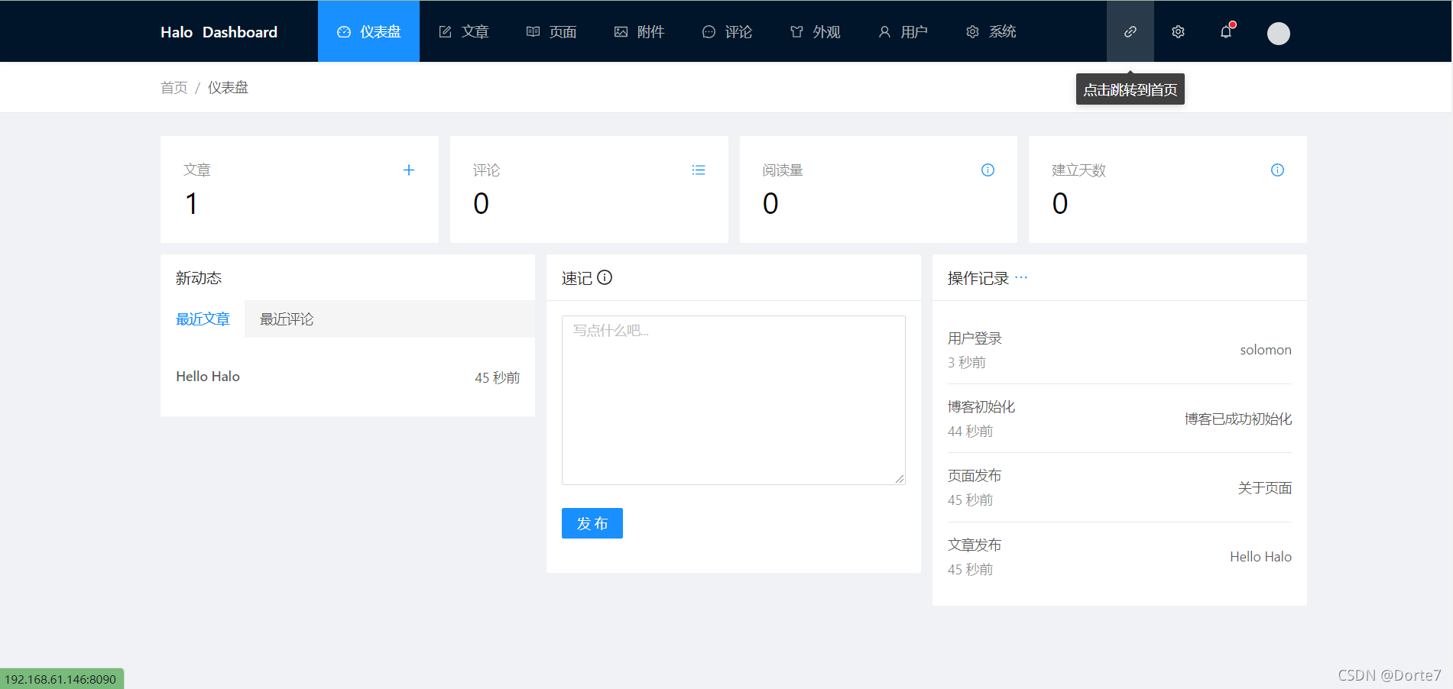
Task: Open the Hello Halo post link
Action: tap(207, 376)
